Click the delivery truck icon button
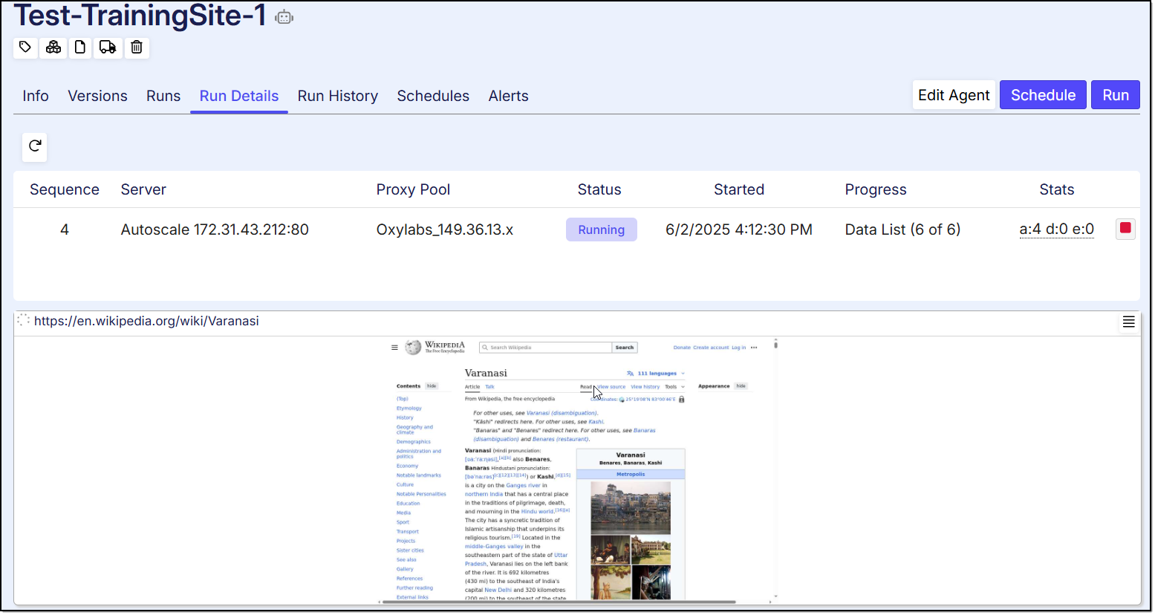The image size is (1155, 615). click(x=108, y=48)
